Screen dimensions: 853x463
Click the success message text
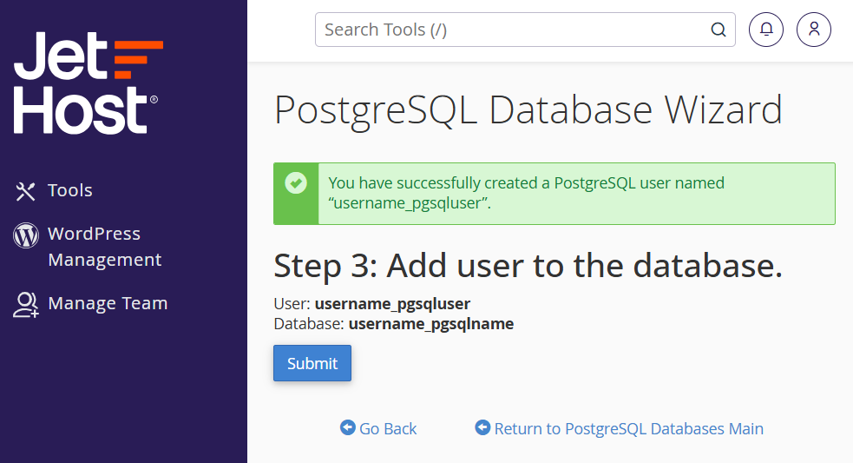(526, 193)
